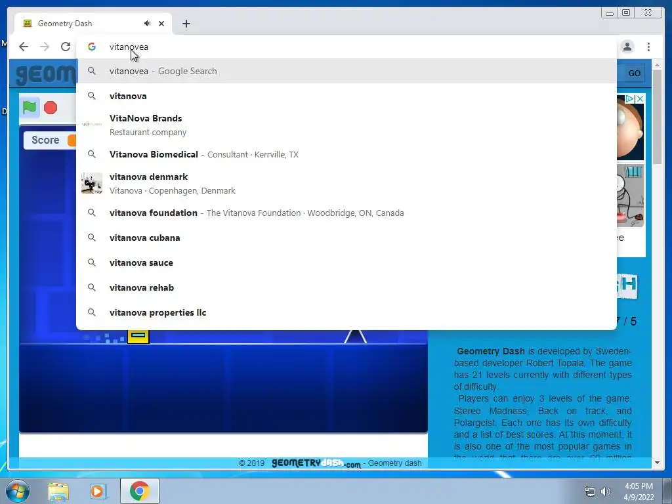Click the volume speaker tray icon

606,492
